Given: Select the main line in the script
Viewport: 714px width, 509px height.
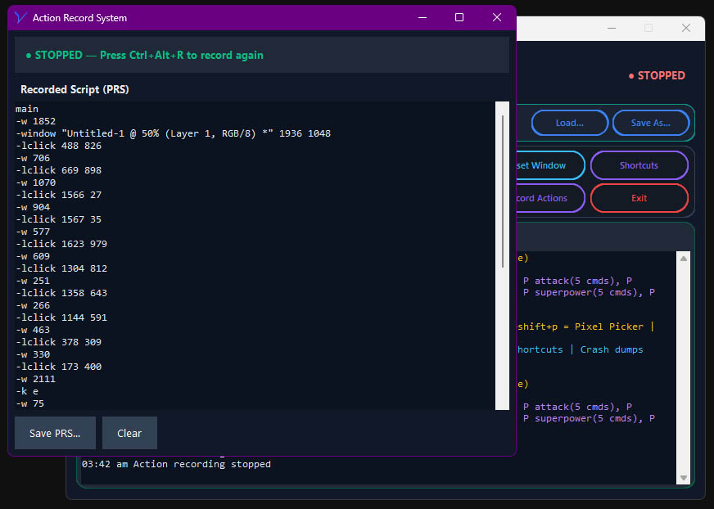Looking at the screenshot, I should click(x=26, y=108).
